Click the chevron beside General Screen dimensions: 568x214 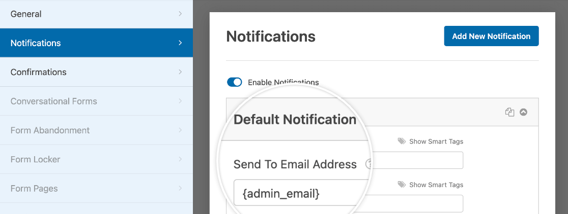(180, 14)
